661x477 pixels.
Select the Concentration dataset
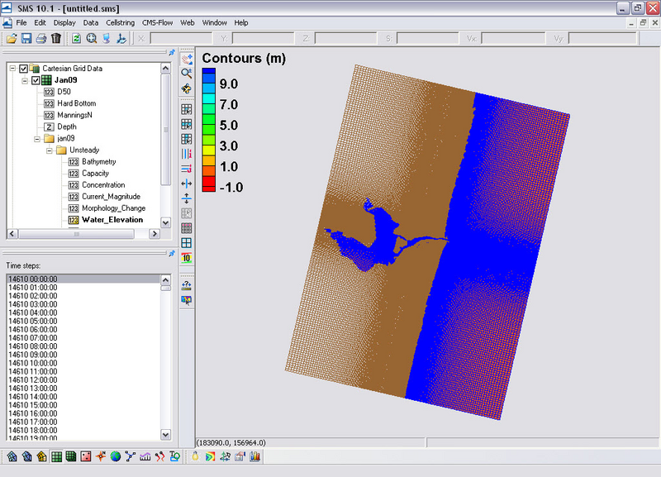click(x=103, y=185)
